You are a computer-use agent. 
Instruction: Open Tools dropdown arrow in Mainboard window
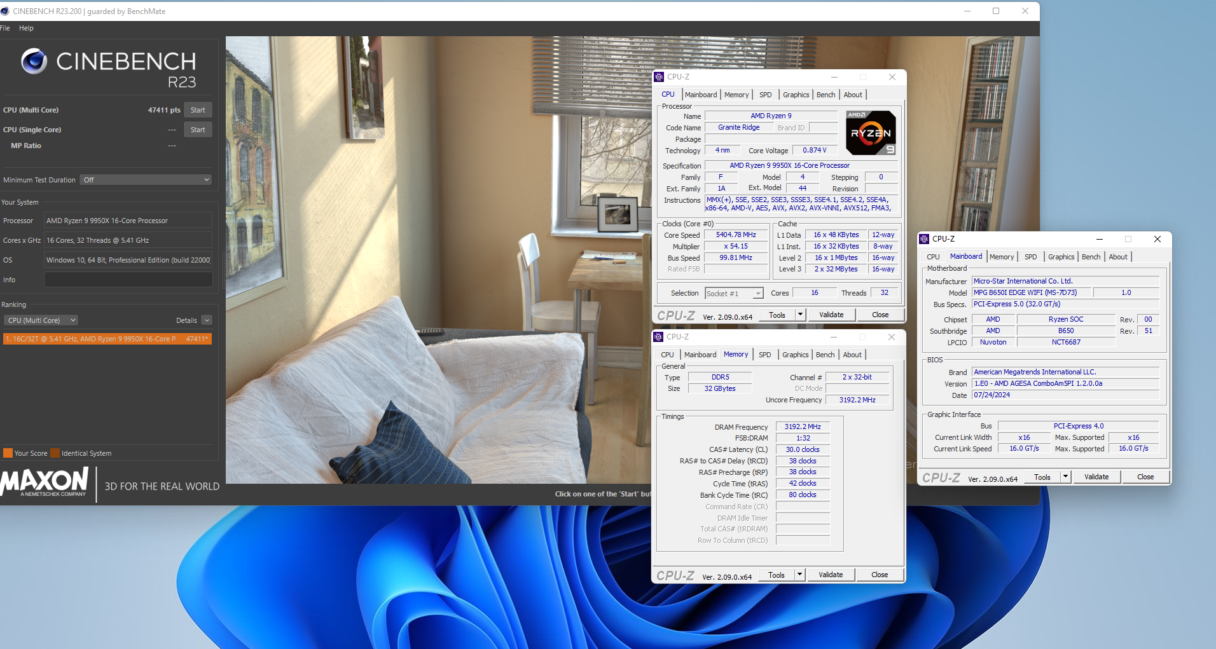(1066, 477)
